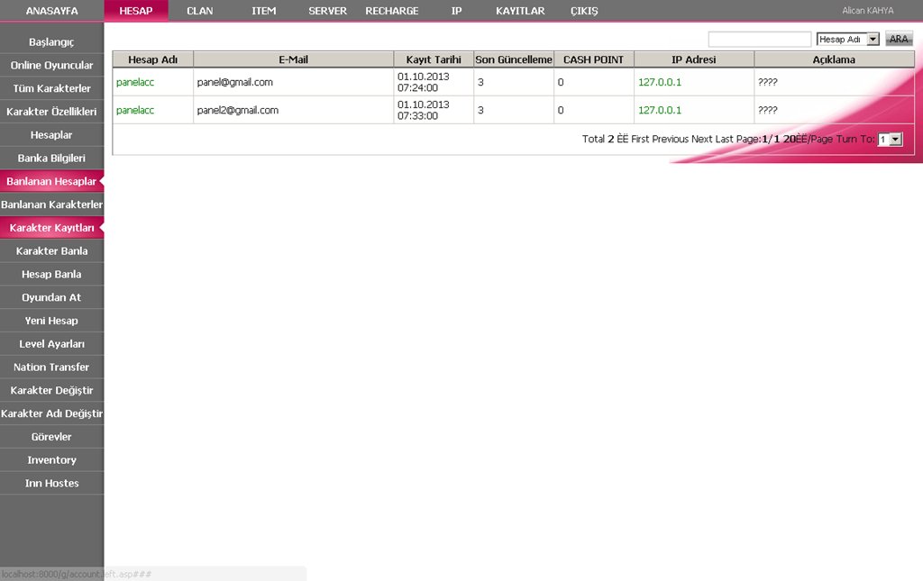The width and height of the screenshot is (923, 581).
Task: Open the CLAN menu
Action: pos(200,11)
